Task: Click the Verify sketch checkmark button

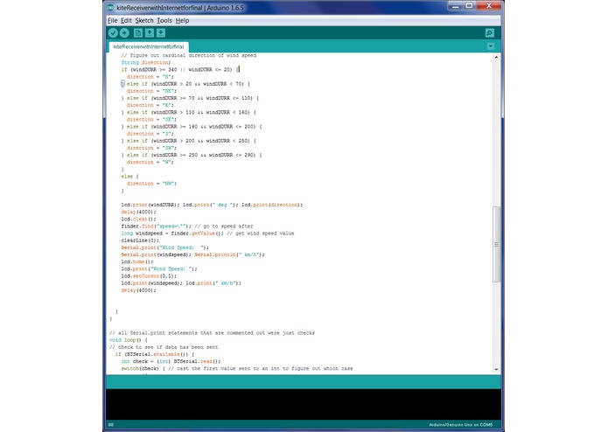Action: 113,33
